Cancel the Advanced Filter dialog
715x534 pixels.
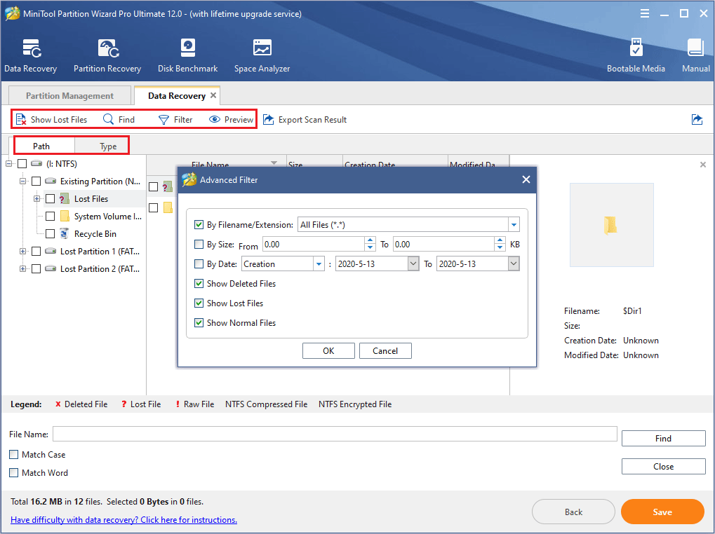point(385,350)
